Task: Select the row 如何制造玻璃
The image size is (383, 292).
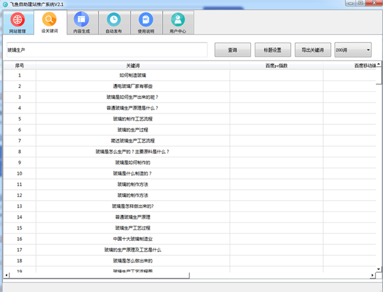Action: click(133, 75)
